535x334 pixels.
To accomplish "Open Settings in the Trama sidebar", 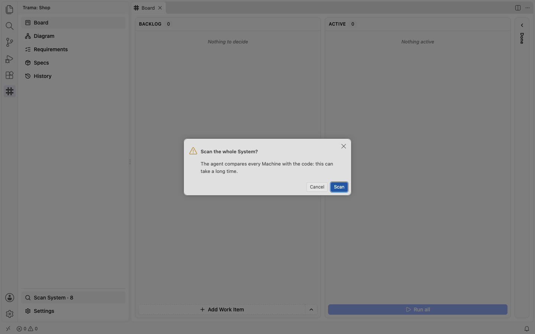I will coord(73,311).
